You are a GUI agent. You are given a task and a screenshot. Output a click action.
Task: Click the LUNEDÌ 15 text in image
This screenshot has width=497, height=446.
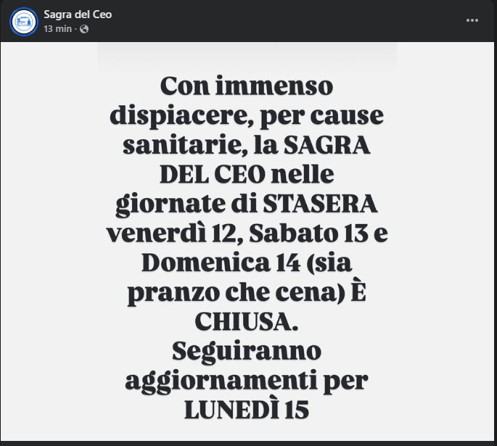click(x=247, y=409)
